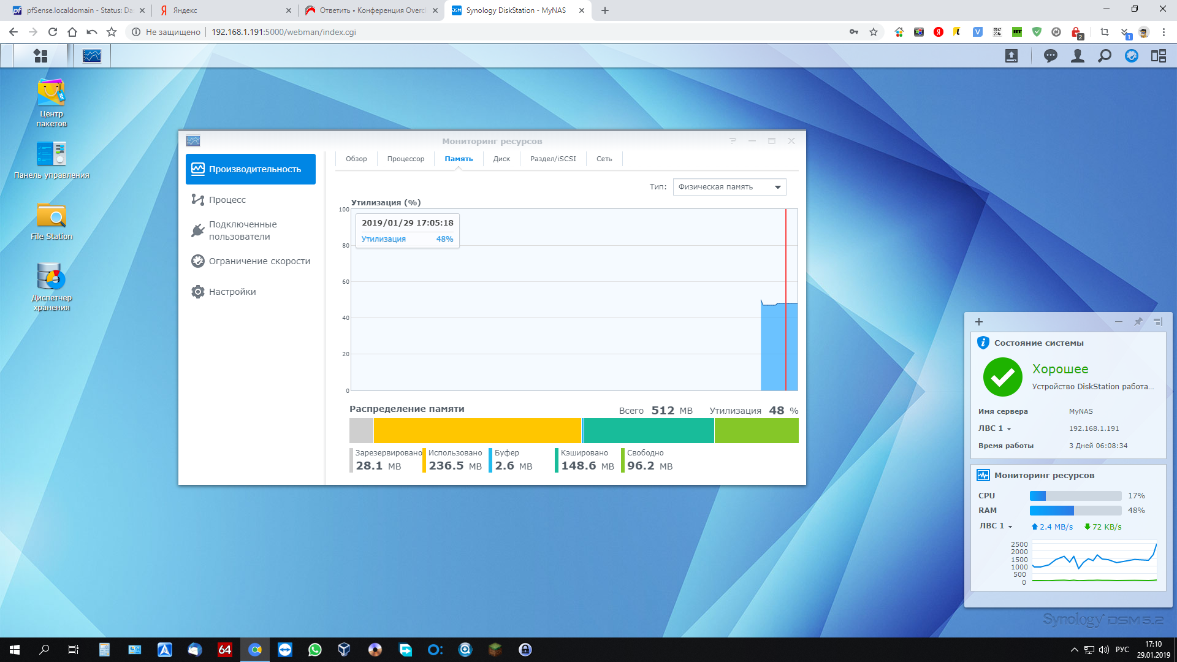Open the user options icon

(1078, 56)
